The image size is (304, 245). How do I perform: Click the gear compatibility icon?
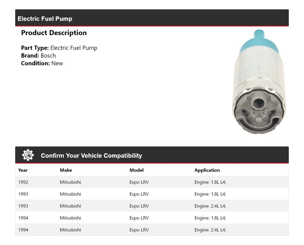(x=28, y=155)
